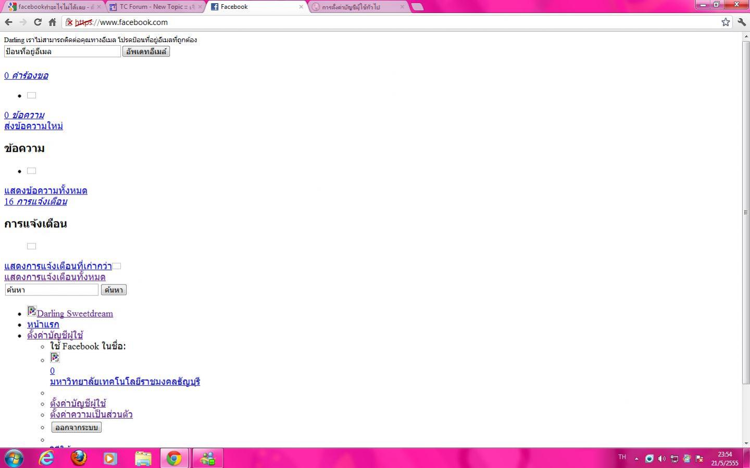Open Firefox from the taskbar
This screenshot has height=468, width=750.
79,458
